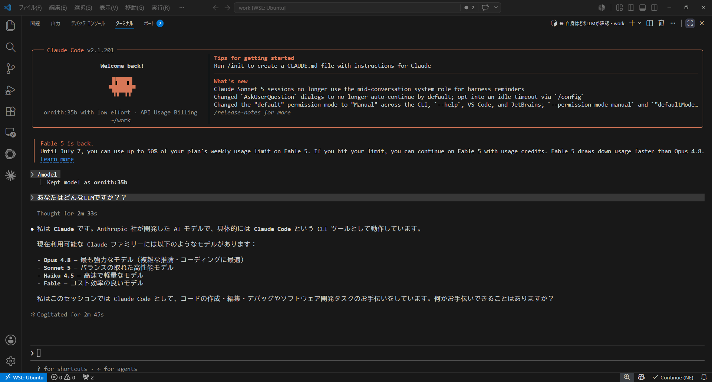Screen dimensions: 712x382
Task: Open the Claude Code spark icon in sidebar
Action: click(11, 175)
